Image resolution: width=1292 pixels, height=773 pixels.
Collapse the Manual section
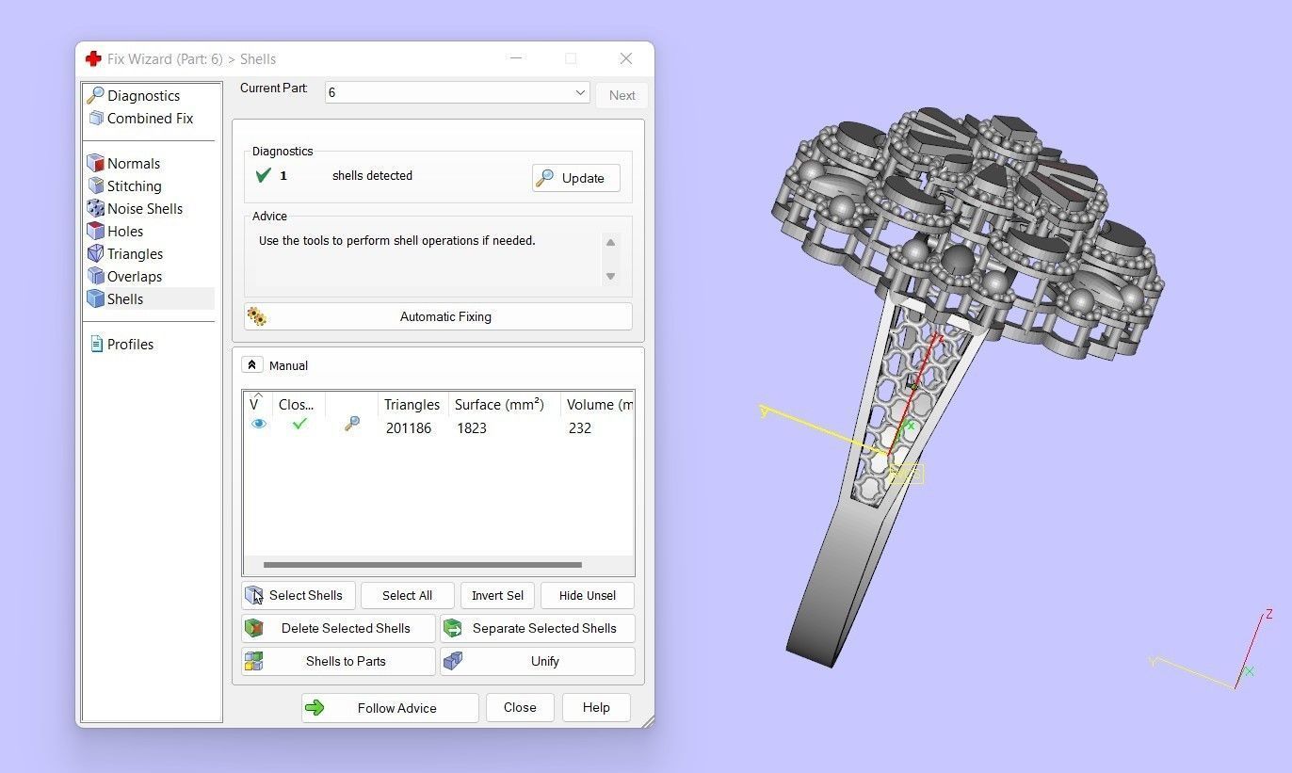pos(251,364)
